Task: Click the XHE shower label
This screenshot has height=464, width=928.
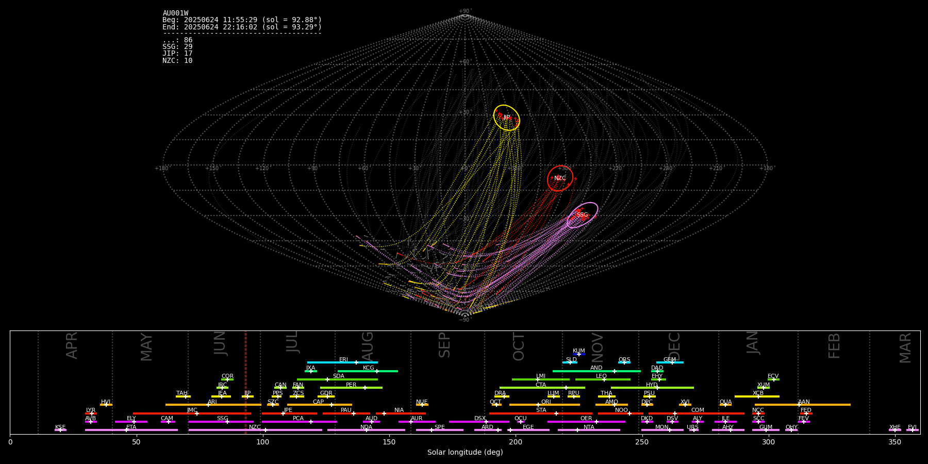Action: [x=895, y=427]
